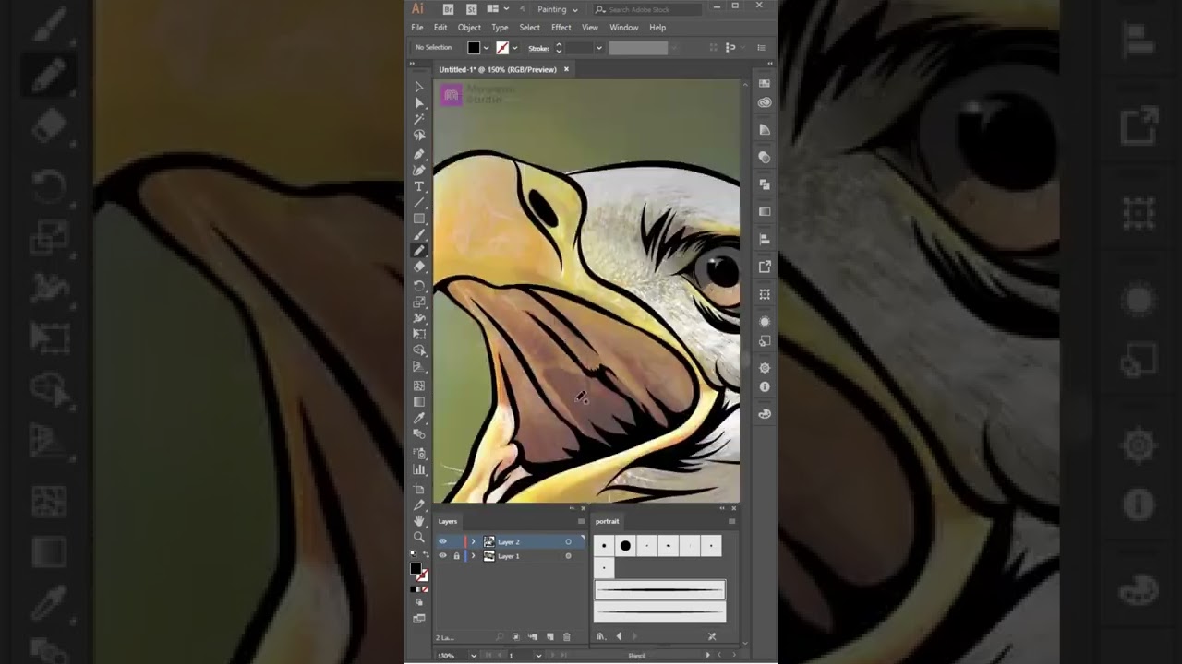1182x664 pixels.
Task: Open Adobe Bridge with Br icon
Action: [449, 9]
